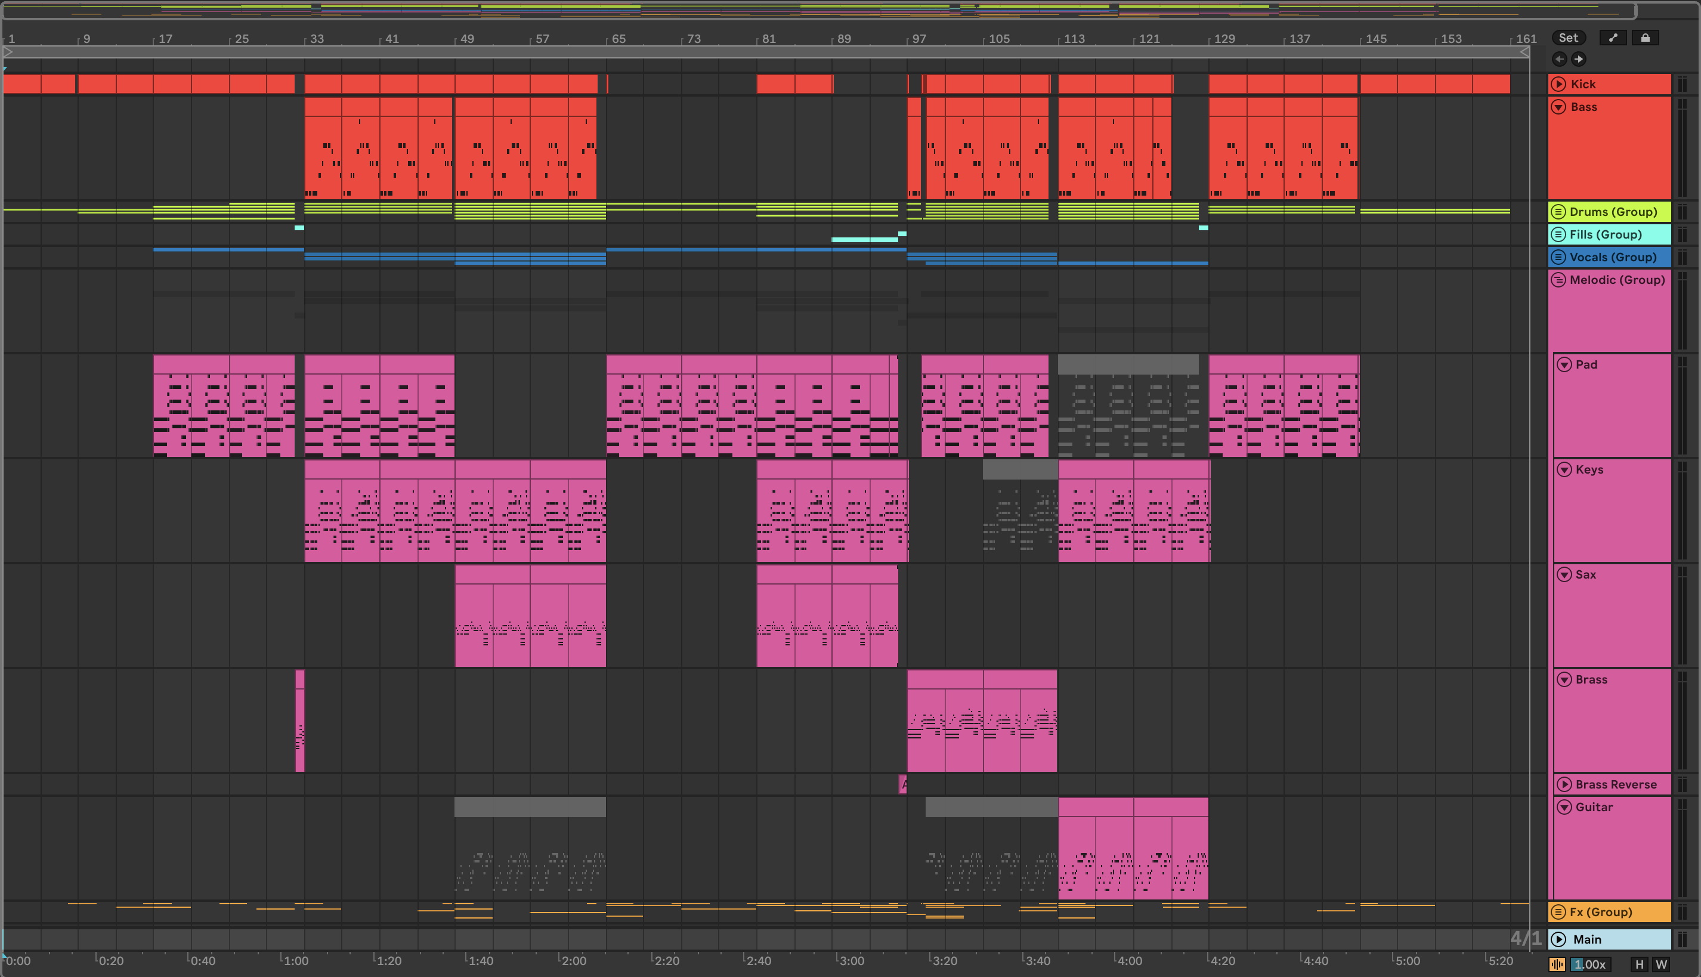Jump to the previous locator arrow

click(x=1560, y=59)
